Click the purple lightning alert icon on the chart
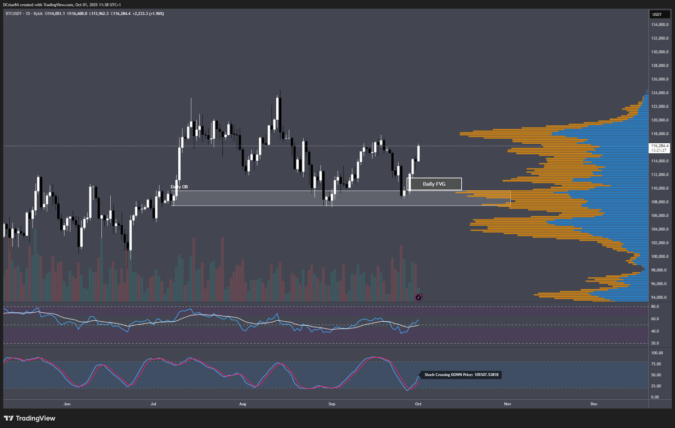This screenshot has width=675, height=428. pyautogui.click(x=418, y=297)
